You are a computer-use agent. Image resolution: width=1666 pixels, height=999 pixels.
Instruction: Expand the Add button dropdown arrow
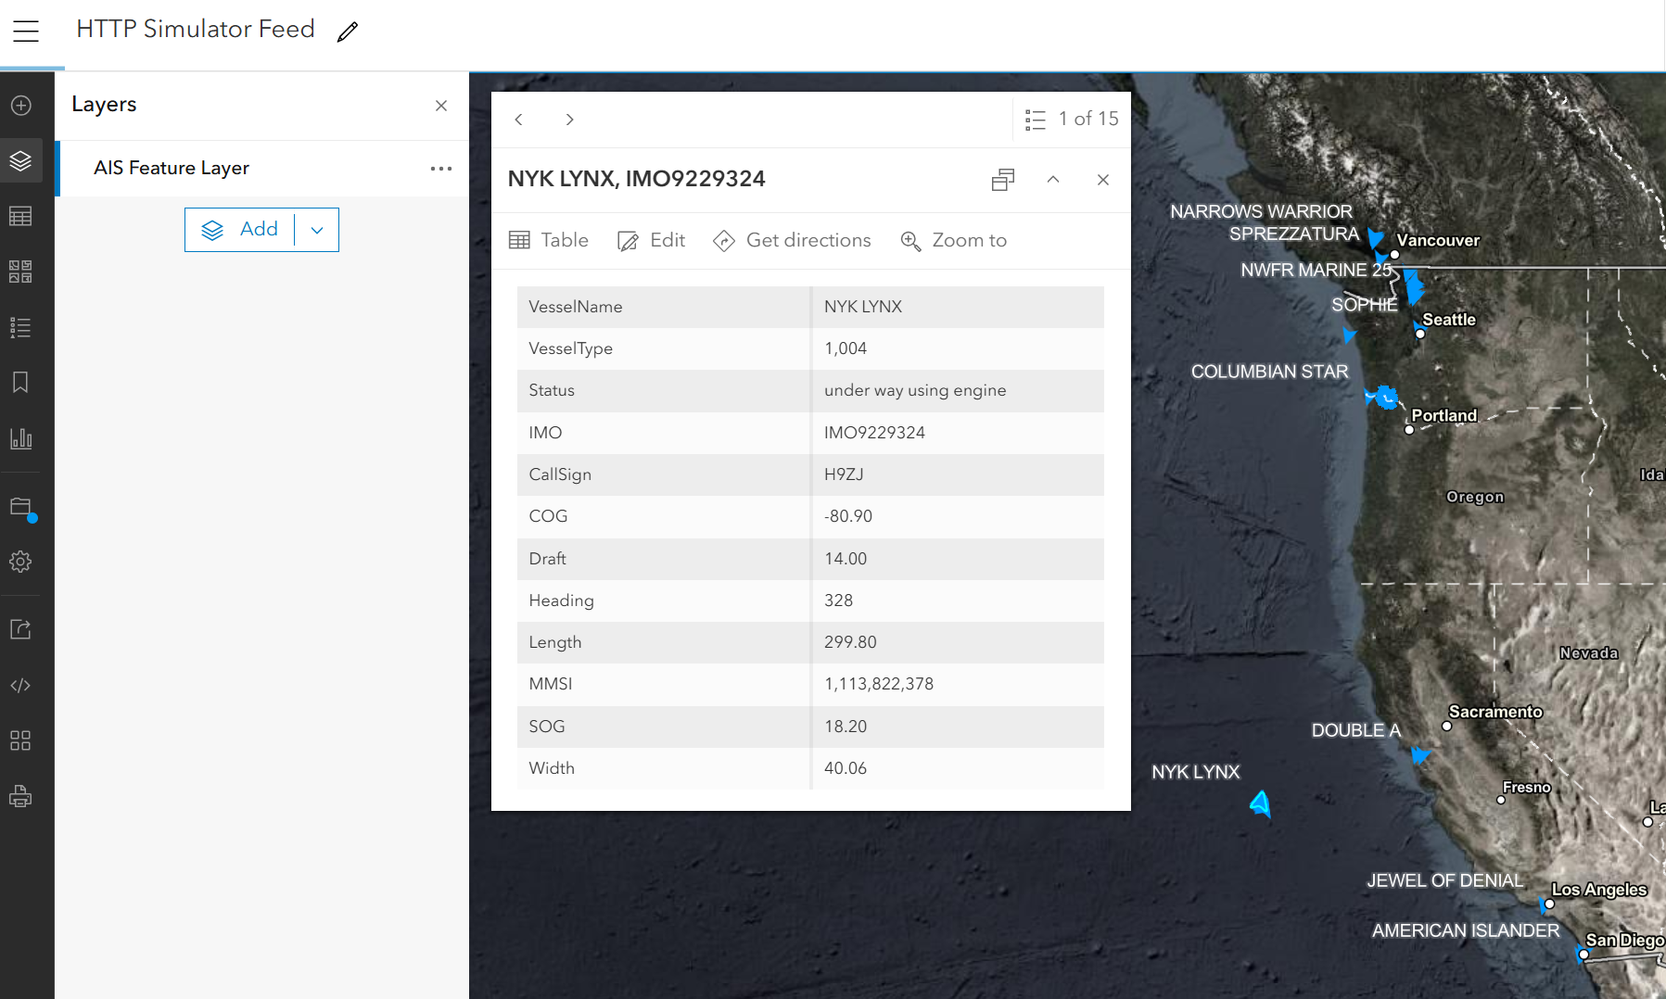[x=317, y=230]
